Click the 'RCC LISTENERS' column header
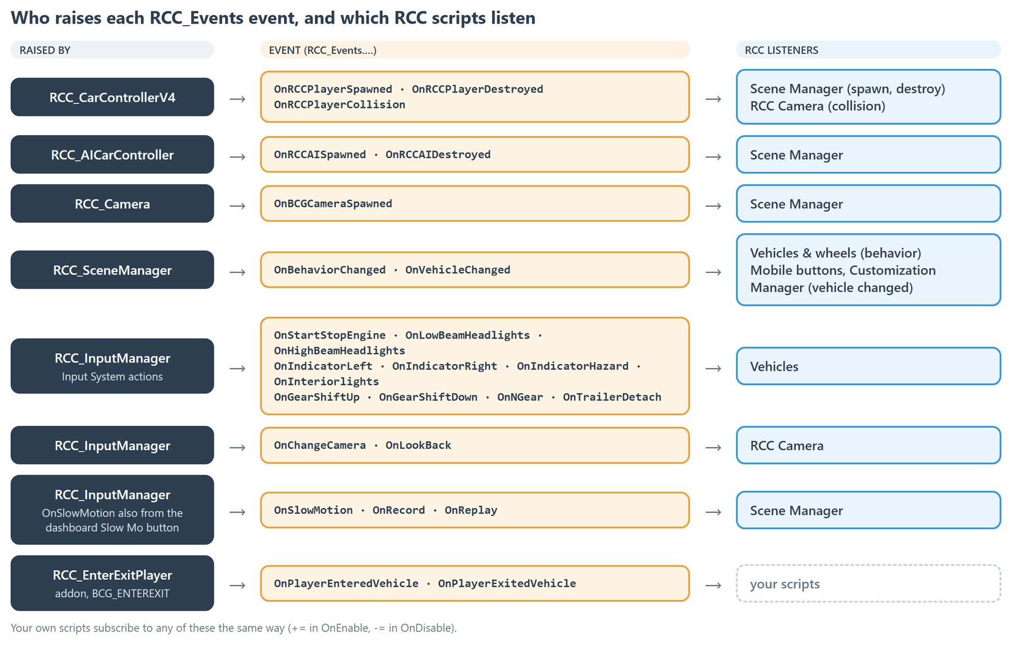 868,50
